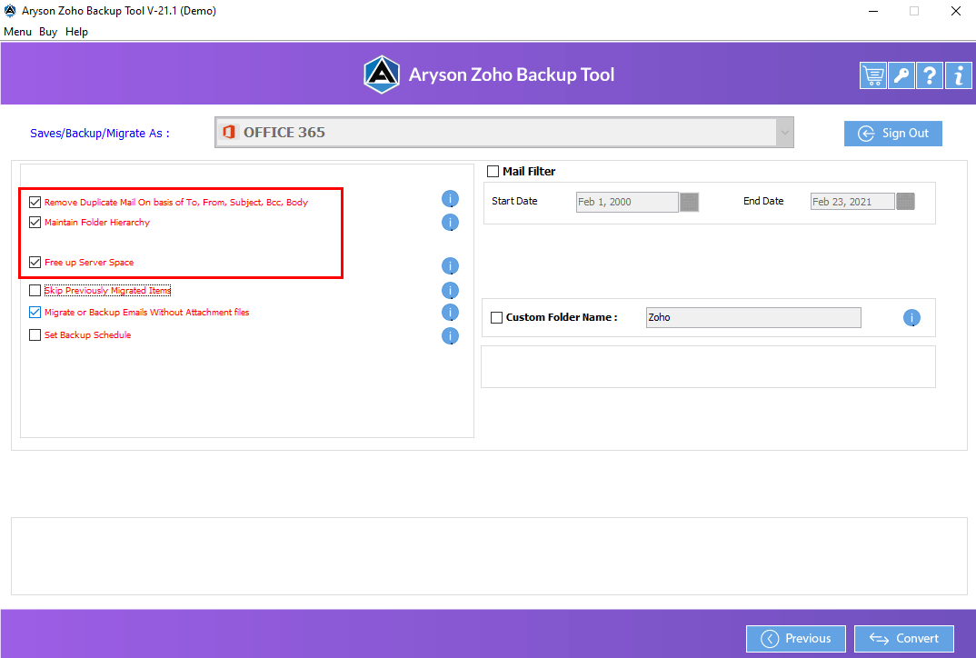This screenshot has width=976, height=658.
Task: Show info for Set Backup Schedule
Action: tap(450, 335)
